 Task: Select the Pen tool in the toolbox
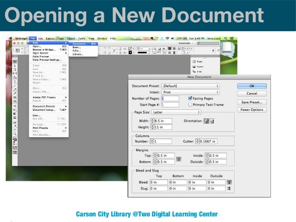15,89
